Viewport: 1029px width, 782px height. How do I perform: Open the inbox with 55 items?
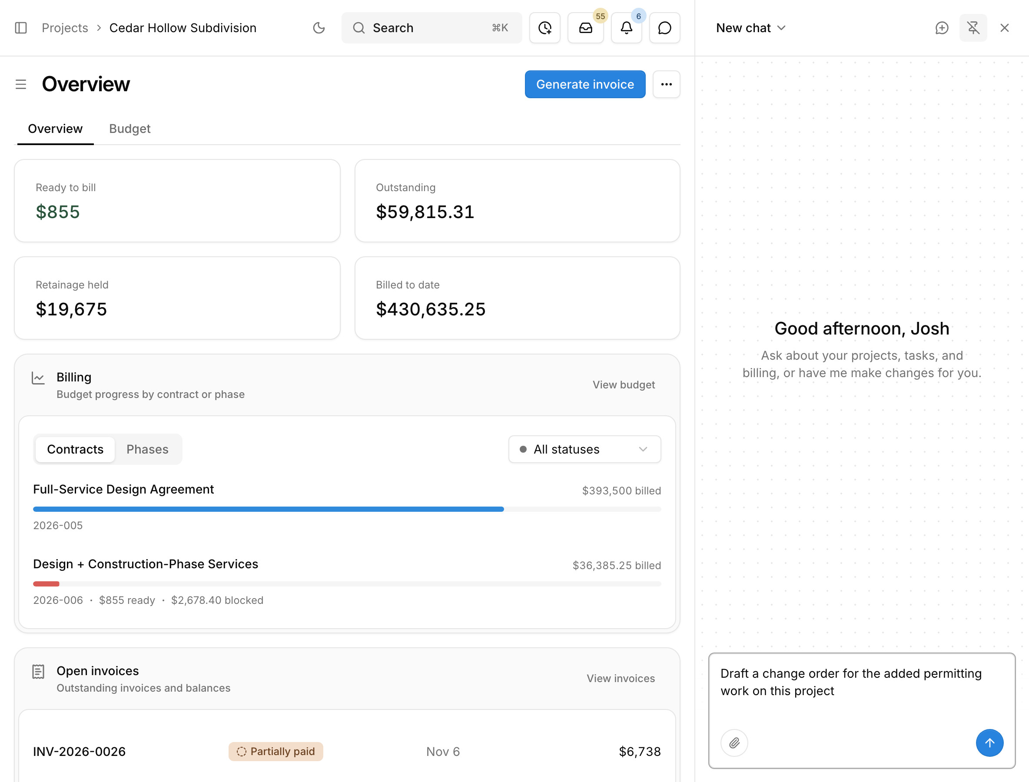pyautogui.click(x=586, y=28)
